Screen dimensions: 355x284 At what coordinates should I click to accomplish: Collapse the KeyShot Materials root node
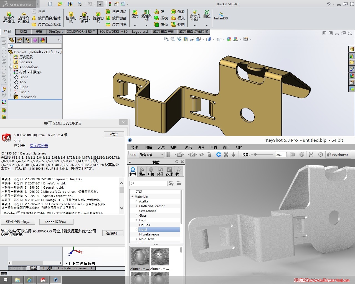coord(132,197)
